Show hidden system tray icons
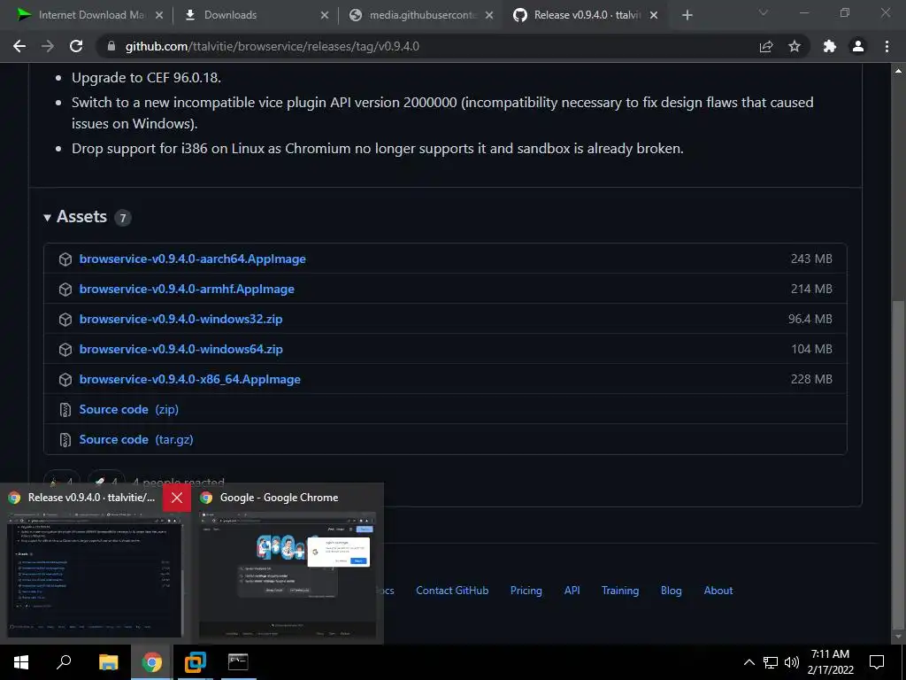This screenshot has width=906, height=680. click(x=749, y=662)
